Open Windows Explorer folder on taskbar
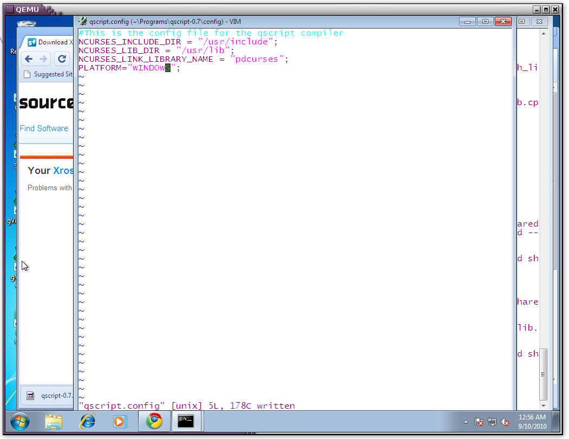 coord(54,421)
